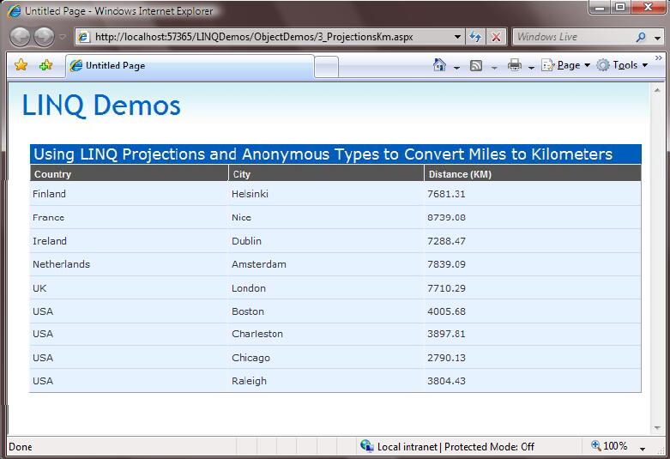Click the red Stop loading icon
670x459 pixels.
point(496,37)
